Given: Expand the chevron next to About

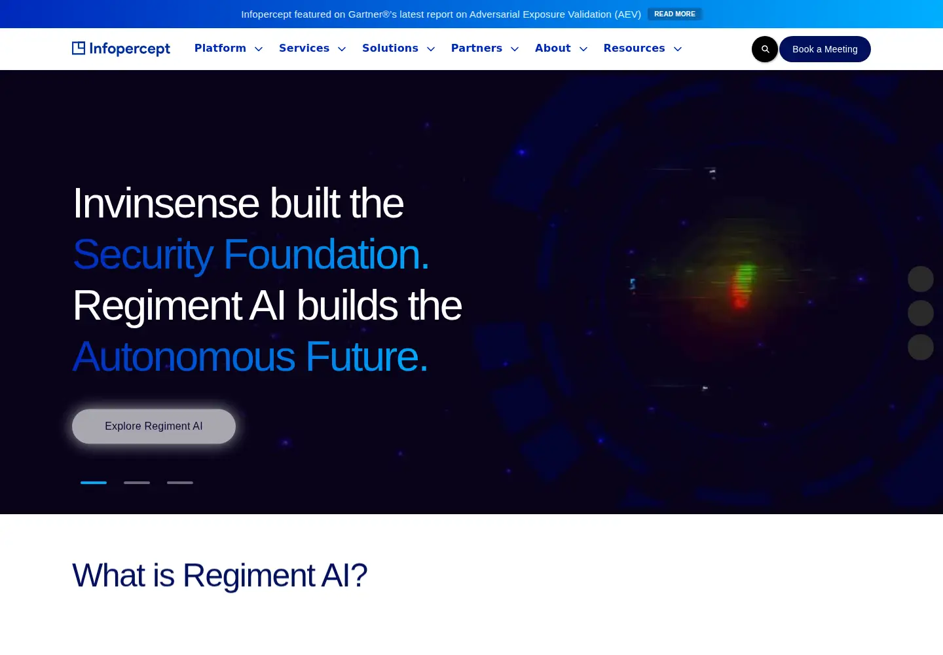Looking at the screenshot, I should (583, 49).
